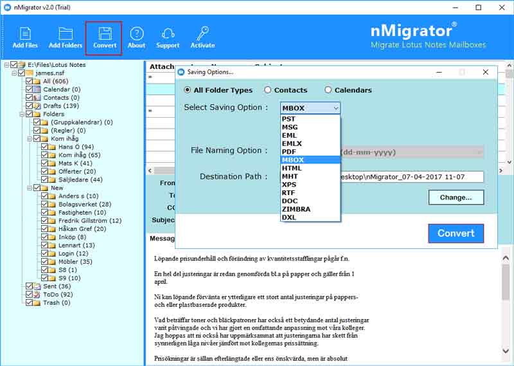Click the list horizontal scroll right arrow
514x366 pixels.
point(501,170)
